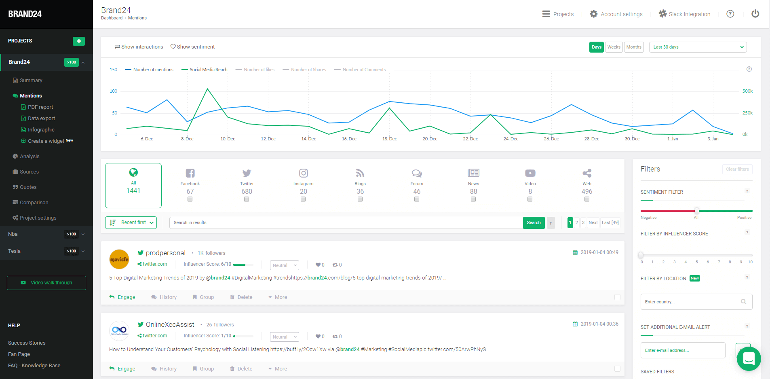
Task: Click the Facebook source icon
Action: (x=190, y=173)
